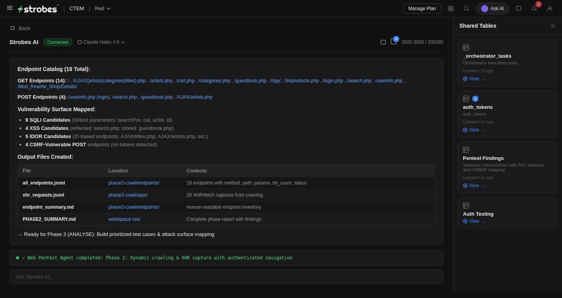
Task: Click the Ask Strobes AI input field
Action: click(x=226, y=276)
